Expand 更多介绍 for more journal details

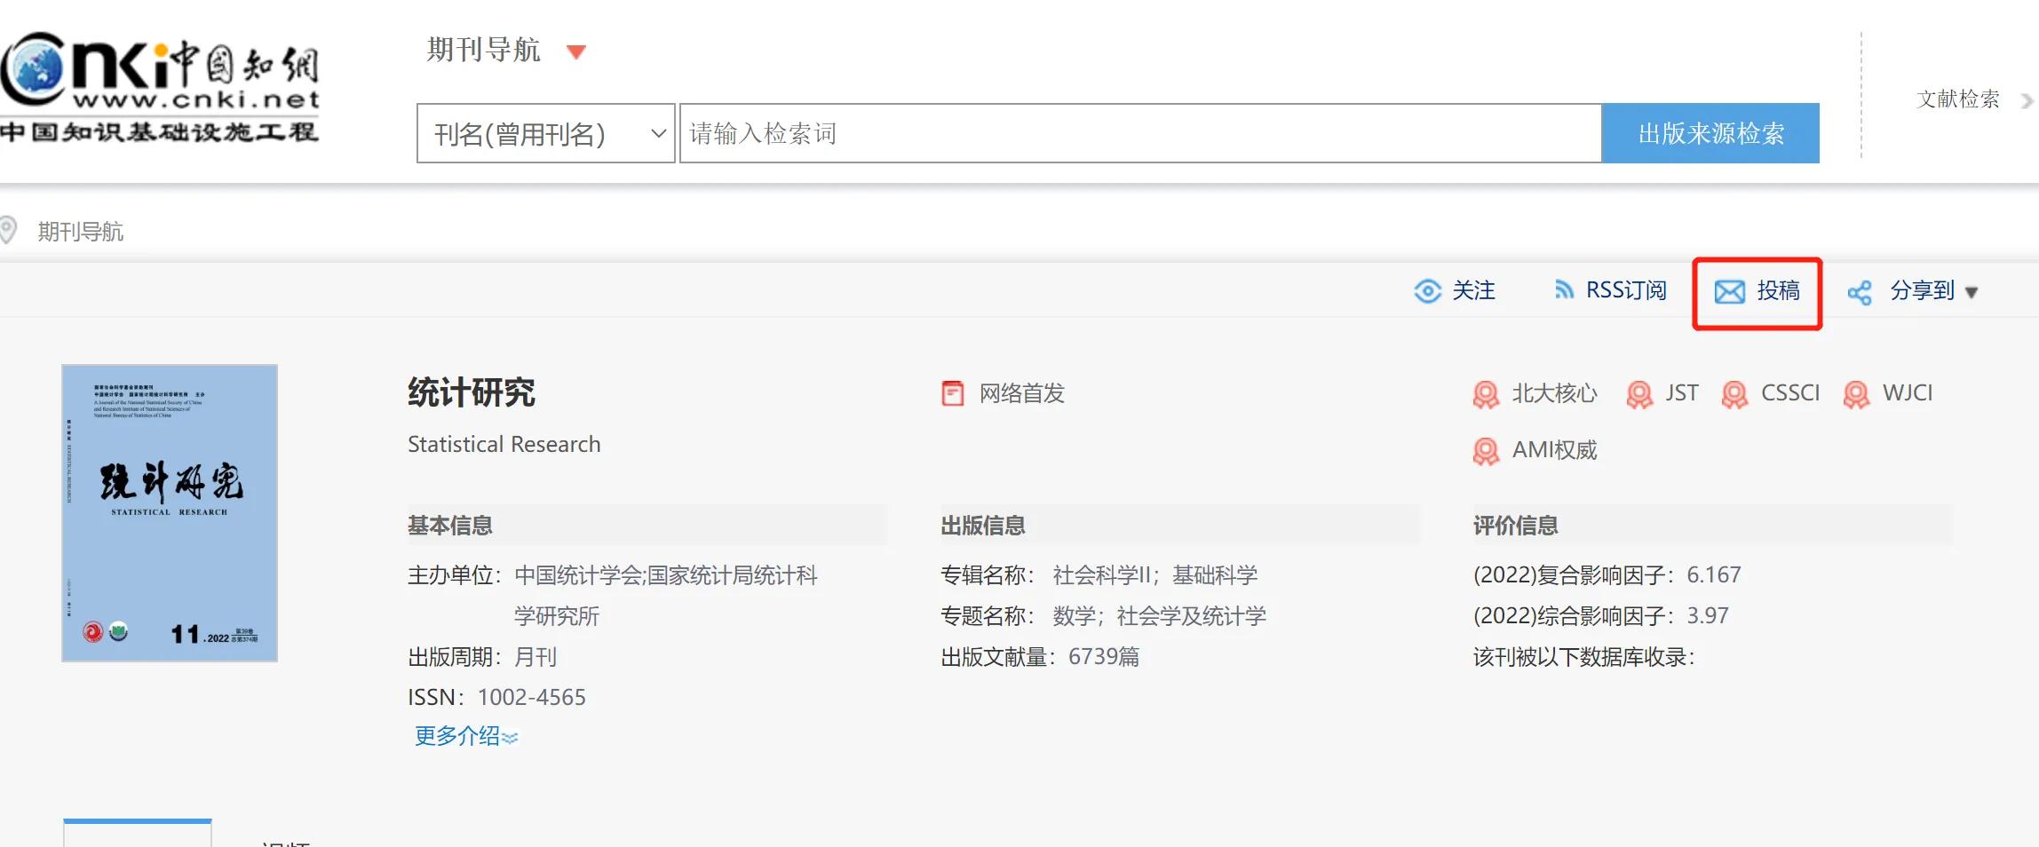(x=464, y=735)
